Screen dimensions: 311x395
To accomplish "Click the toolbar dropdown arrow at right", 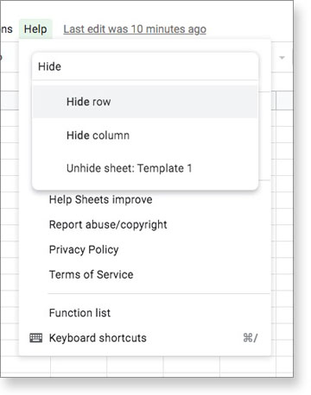I will tap(282, 58).
